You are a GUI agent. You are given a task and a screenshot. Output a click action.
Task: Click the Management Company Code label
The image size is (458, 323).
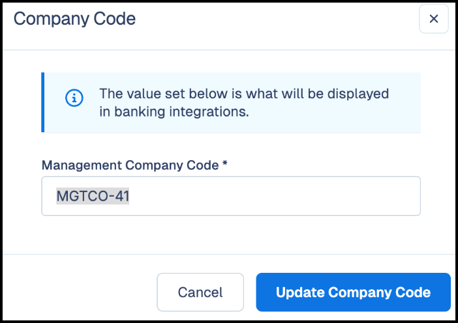[x=130, y=165]
